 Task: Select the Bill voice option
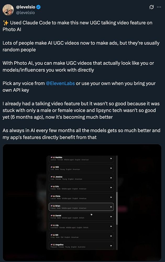81,236
